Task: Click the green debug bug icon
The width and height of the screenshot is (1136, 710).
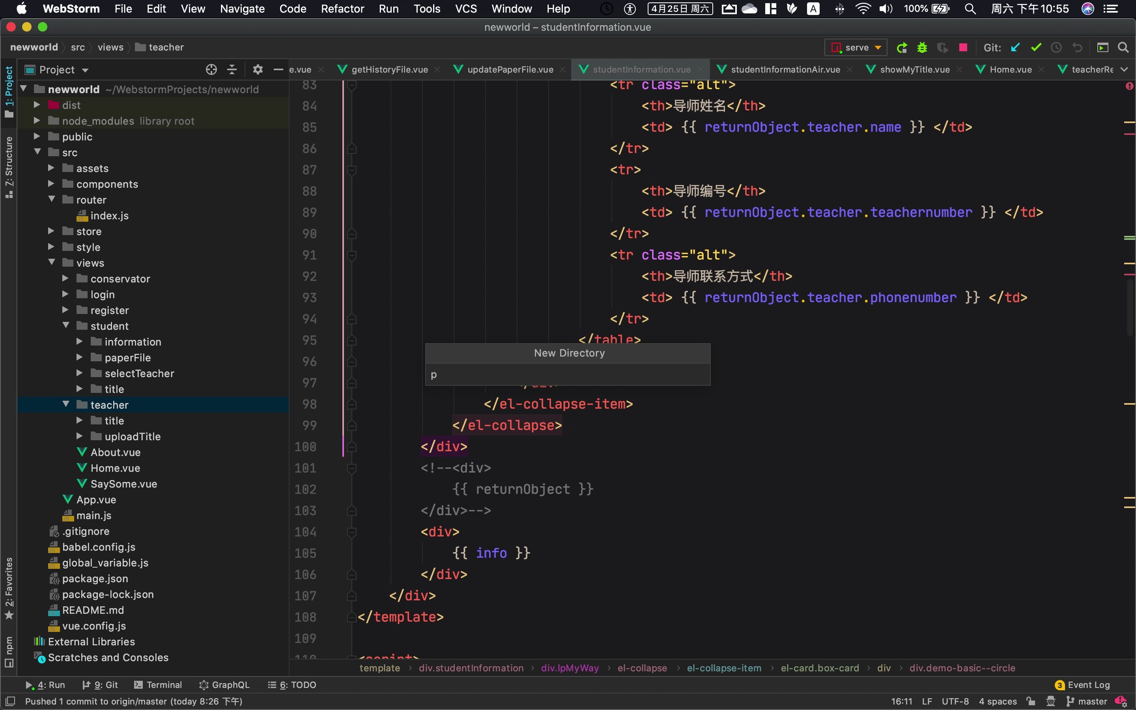Action: click(x=922, y=47)
